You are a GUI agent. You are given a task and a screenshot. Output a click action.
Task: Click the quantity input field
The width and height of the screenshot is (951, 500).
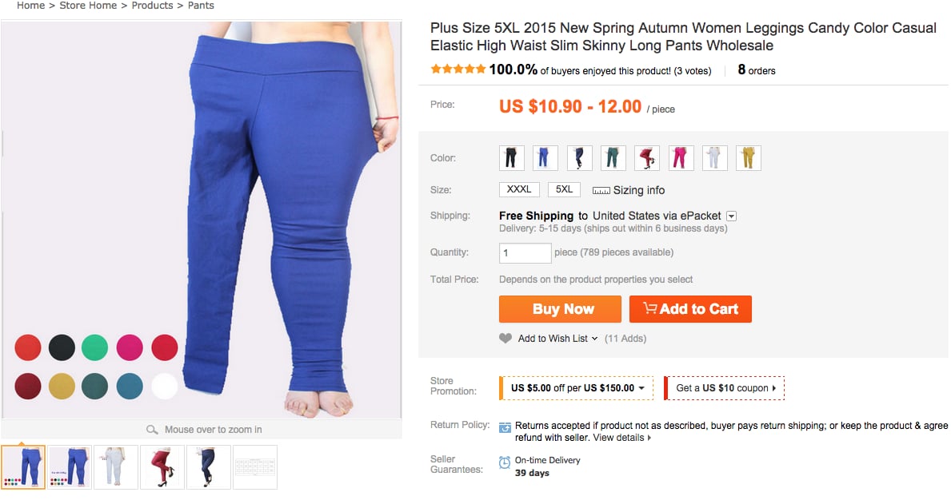pyautogui.click(x=525, y=252)
